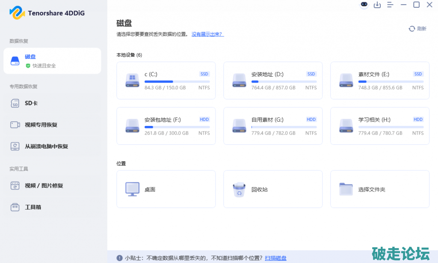Select the 回收站 recycle bin location

pyautogui.click(x=273, y=189)
